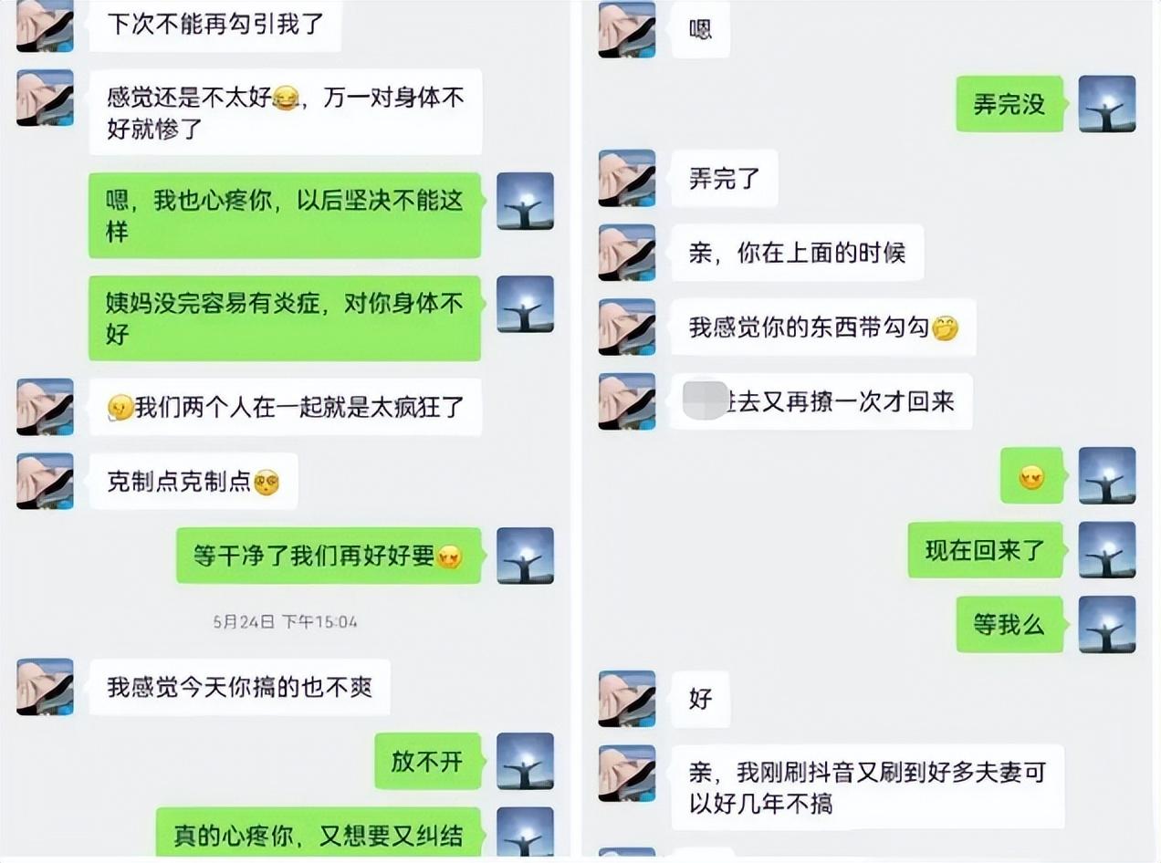The width and height of the screenshot is (1161, 863).
Task: Open contact avatar next to '克制点克制点'
Action: (x=45, y=481)
